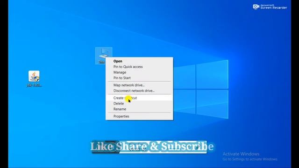Screen dimensions: 299x168
Task: Select Create shortcut menu entry
Action: coord(139,98)
